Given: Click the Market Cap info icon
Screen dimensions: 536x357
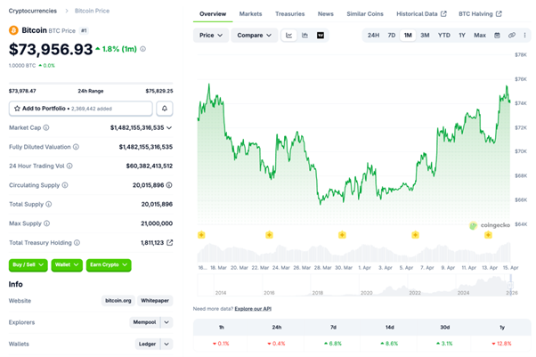Looking at the screenshot, I should pyautogui.click(x=45, y=128).
